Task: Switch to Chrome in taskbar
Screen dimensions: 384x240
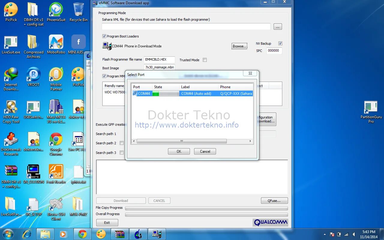Action: coord(82,234)
